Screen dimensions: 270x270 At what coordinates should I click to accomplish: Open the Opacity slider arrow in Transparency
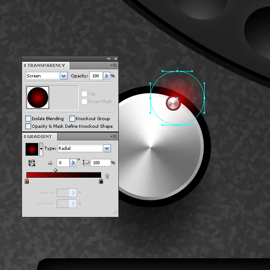click(106, 76)
